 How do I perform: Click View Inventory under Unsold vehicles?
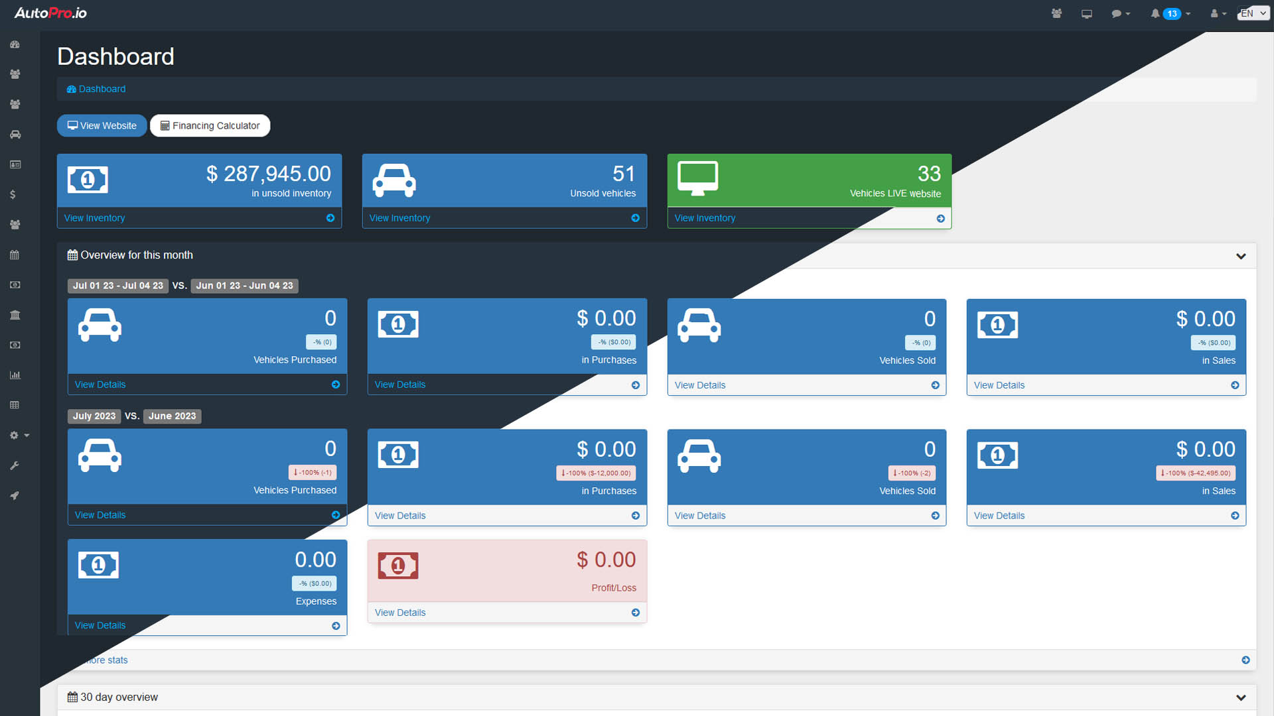coord(399,218)
